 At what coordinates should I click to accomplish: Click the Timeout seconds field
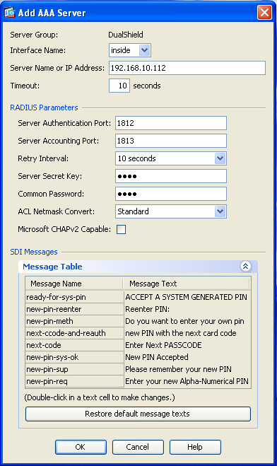pyautogui.click(x=119, y=86)
